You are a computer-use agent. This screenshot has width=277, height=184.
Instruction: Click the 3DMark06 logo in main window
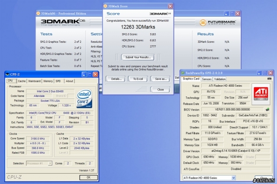click(x=63, y=22)
